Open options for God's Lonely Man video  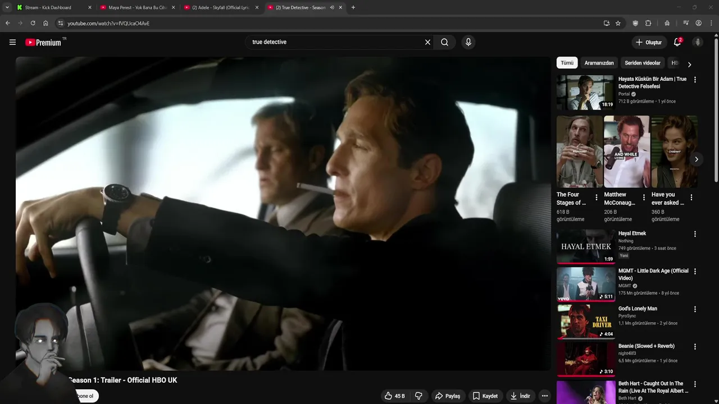point(695,309)
